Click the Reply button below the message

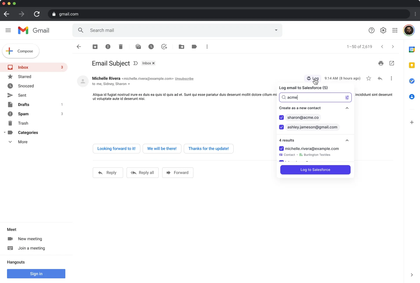tap(108, 173)
